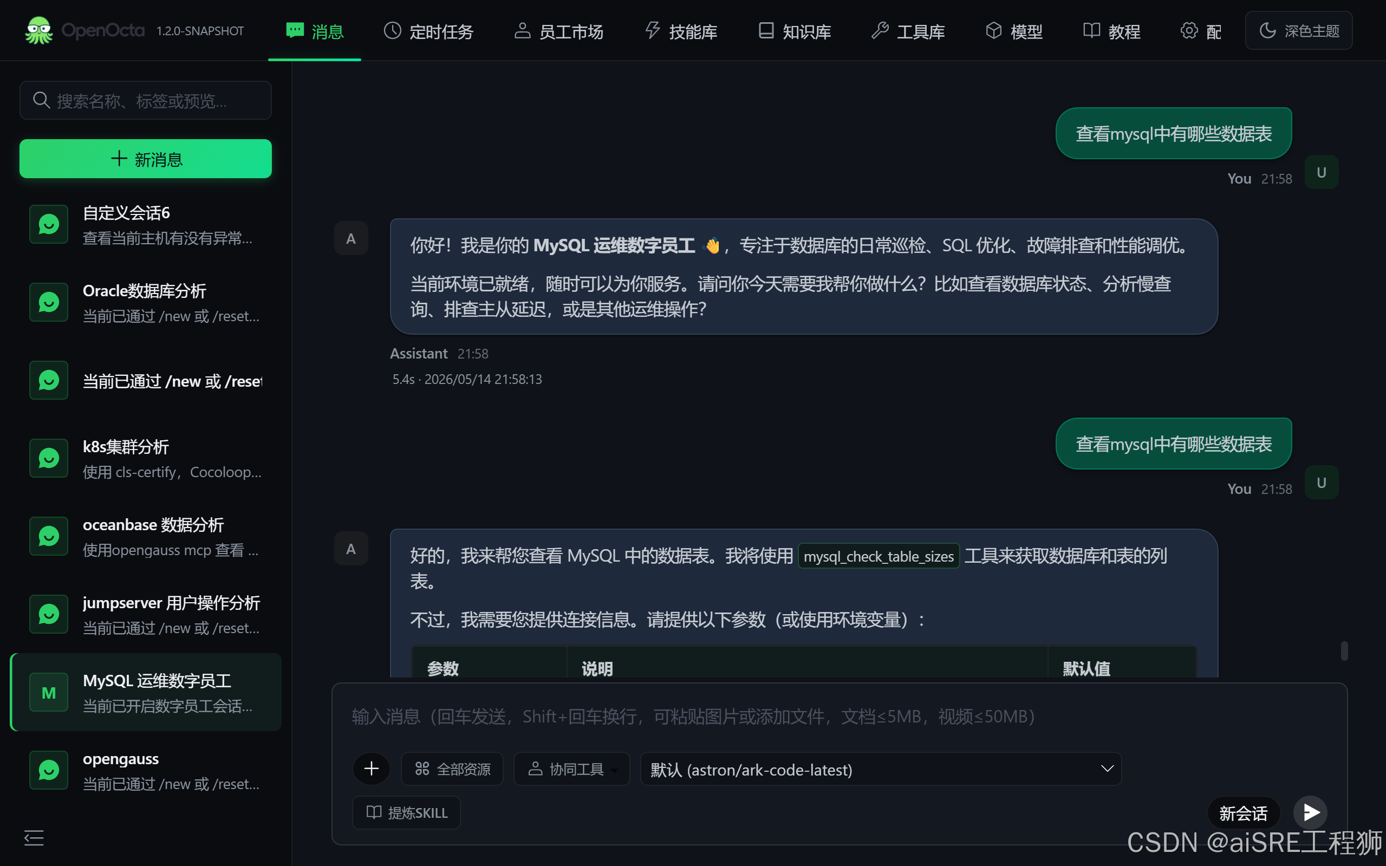The width and height of the screenshot is (1386, 866).
Task: Open the 全部资源 resources selector
Action: click(452, 769)
